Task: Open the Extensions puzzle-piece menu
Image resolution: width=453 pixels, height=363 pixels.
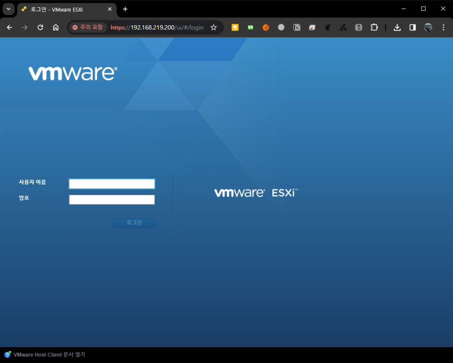Action: (x=374, y=27)
